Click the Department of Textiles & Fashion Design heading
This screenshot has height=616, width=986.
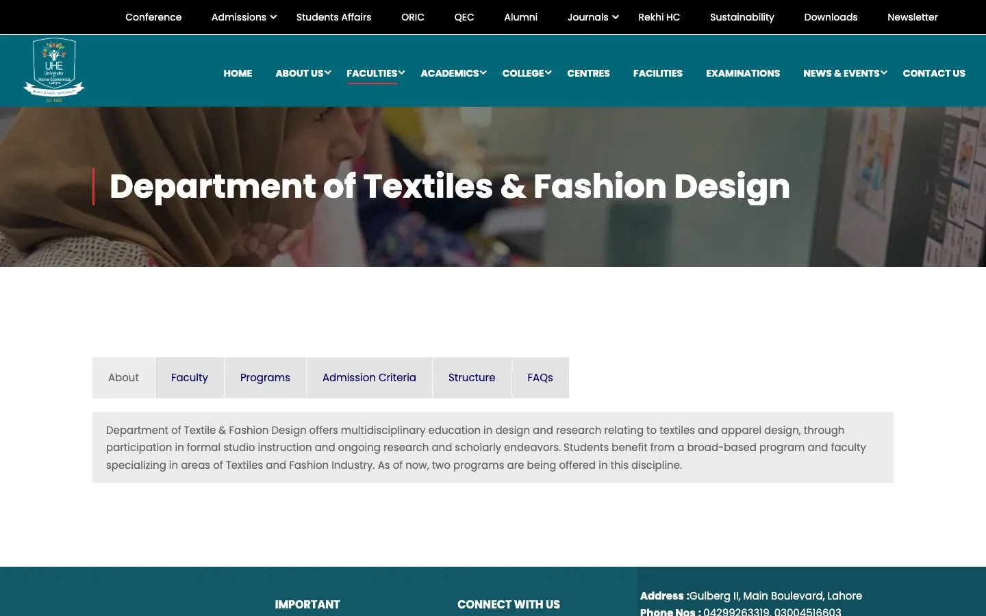[x=450, y=186]
